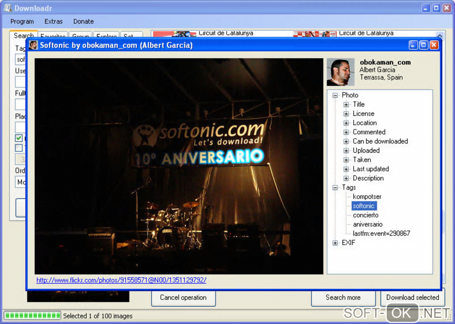455x324 pixels.
Task: Switch to the Search tab
Action: (24, 35)
